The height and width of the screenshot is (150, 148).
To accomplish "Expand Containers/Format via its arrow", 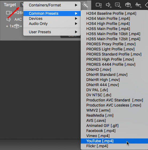I will click(76, 5).
